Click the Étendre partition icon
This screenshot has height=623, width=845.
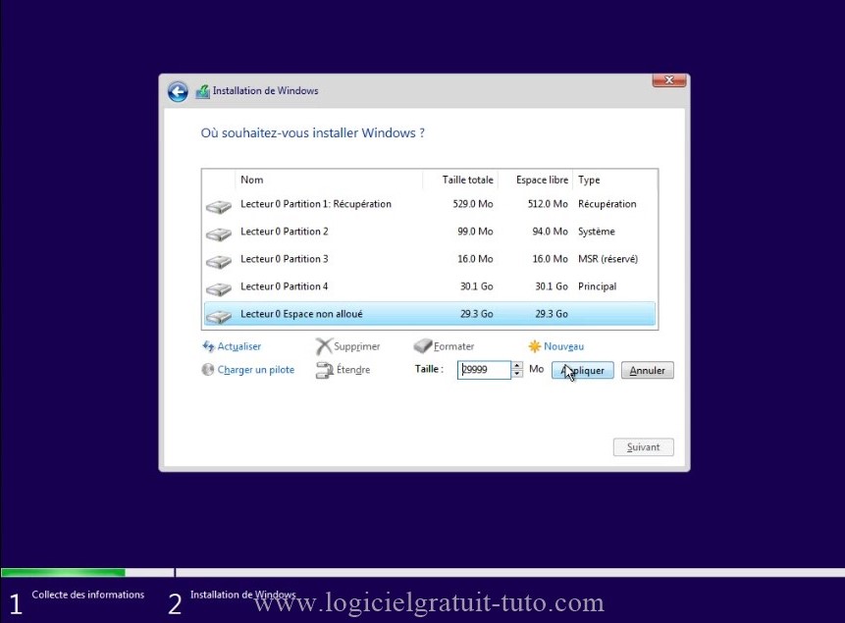point(325,370)
